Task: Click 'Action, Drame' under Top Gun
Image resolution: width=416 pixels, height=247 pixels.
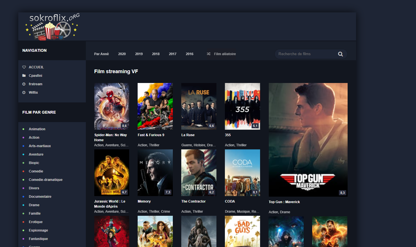Action: click(279, 212)
